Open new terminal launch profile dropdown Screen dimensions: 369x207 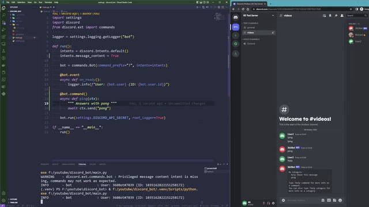tap(220, 164)
